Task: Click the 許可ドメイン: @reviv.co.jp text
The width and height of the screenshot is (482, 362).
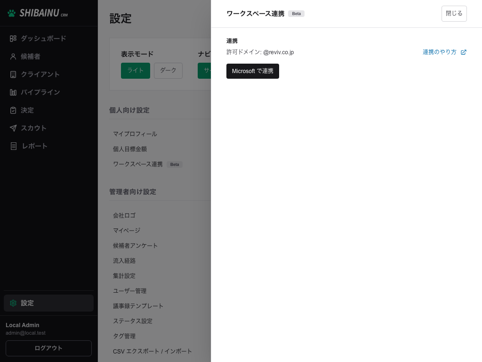Action: (x=260, y=52)
